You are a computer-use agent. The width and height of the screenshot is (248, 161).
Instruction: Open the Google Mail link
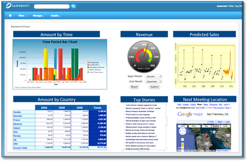220,105
